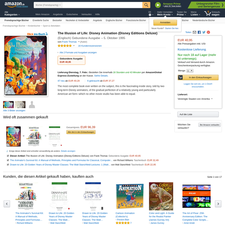Screen dimensions: 225x225
Task: Pin the book on Pinterest
Action: tap(208, 32)
